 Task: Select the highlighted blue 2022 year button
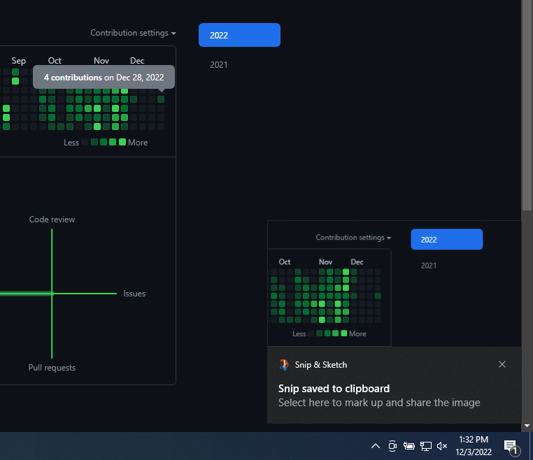(239, 35)
